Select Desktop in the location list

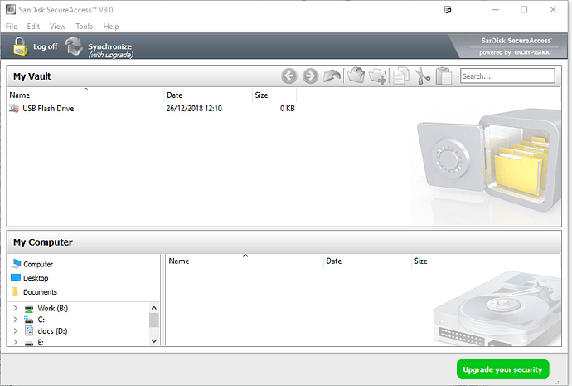(36, 278)
